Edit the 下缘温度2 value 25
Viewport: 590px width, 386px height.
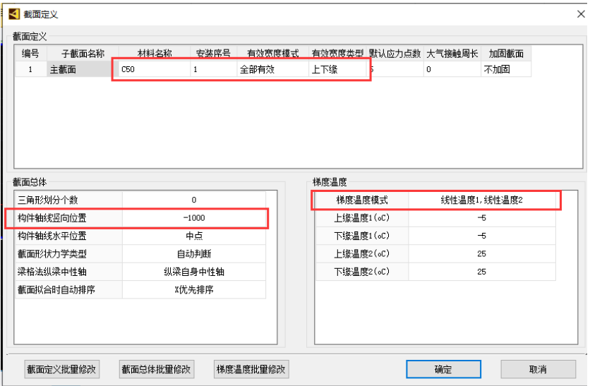[x=481, y=272]
